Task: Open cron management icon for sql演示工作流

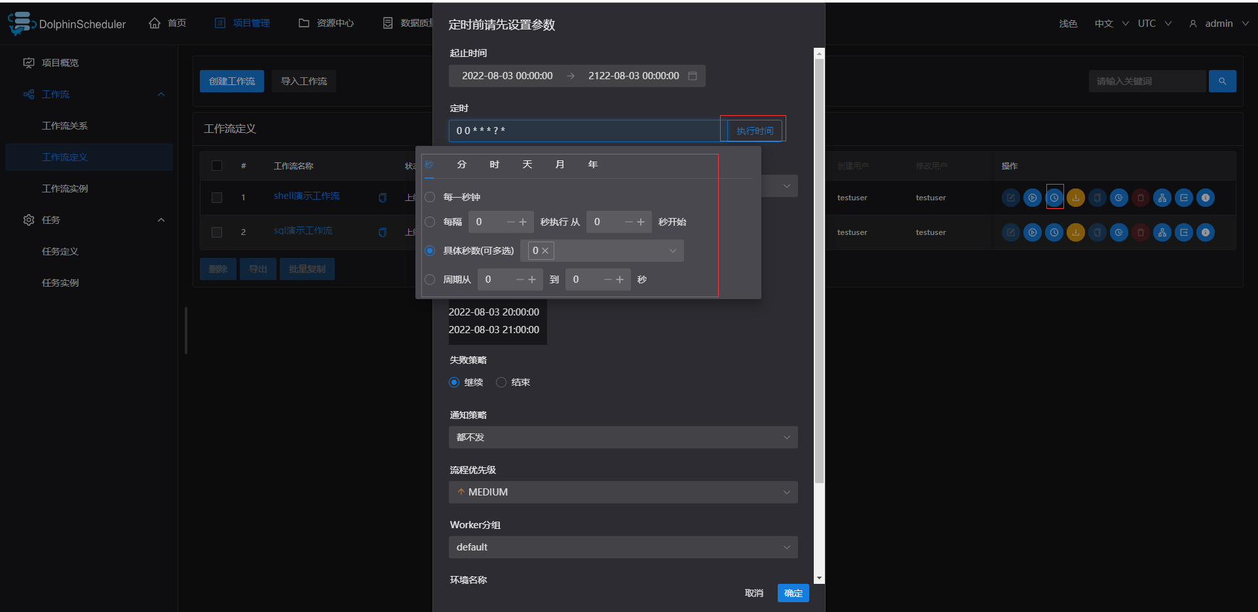Action: click(1119, 232)
